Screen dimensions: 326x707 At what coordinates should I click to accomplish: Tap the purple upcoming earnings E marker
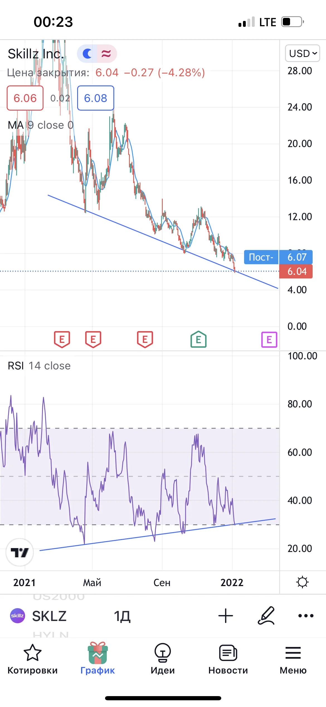pos(269,340)
